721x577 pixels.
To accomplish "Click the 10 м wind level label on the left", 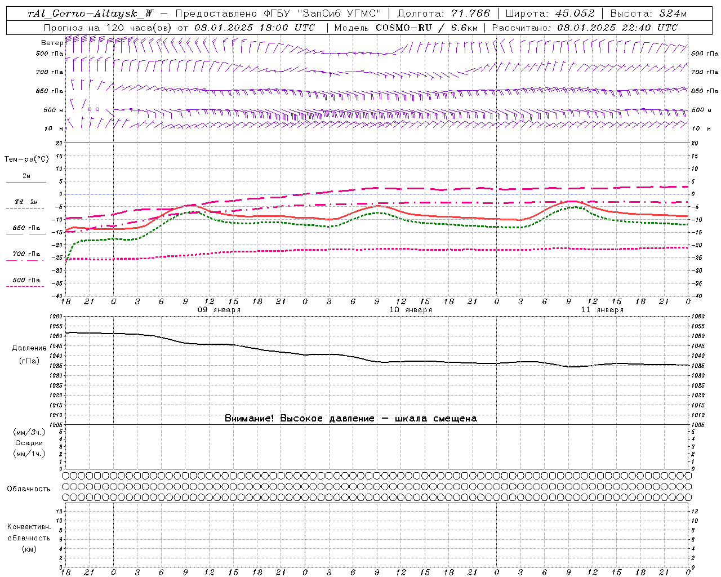I will [x=54, y=128].
